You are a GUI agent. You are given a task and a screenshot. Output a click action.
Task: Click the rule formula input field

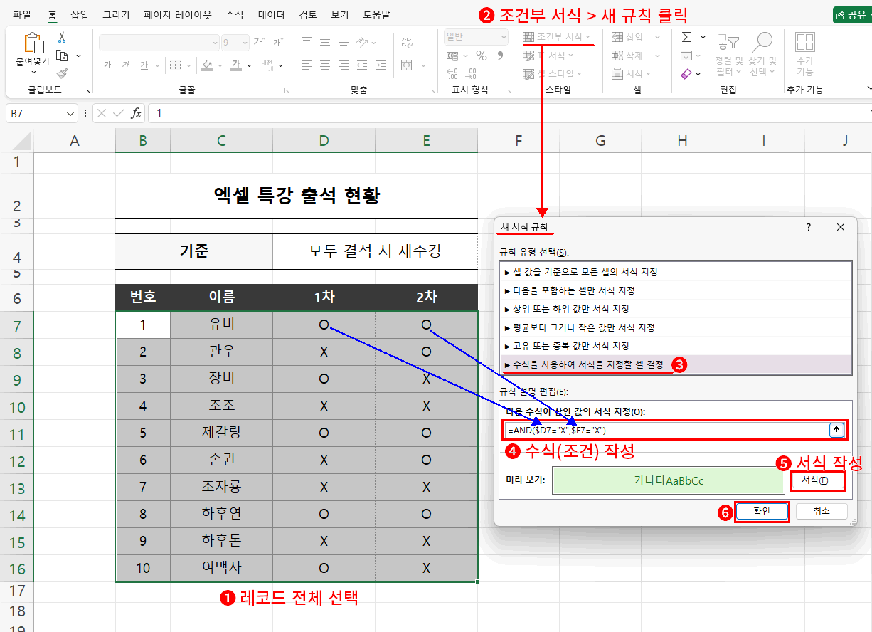[666, 430]
